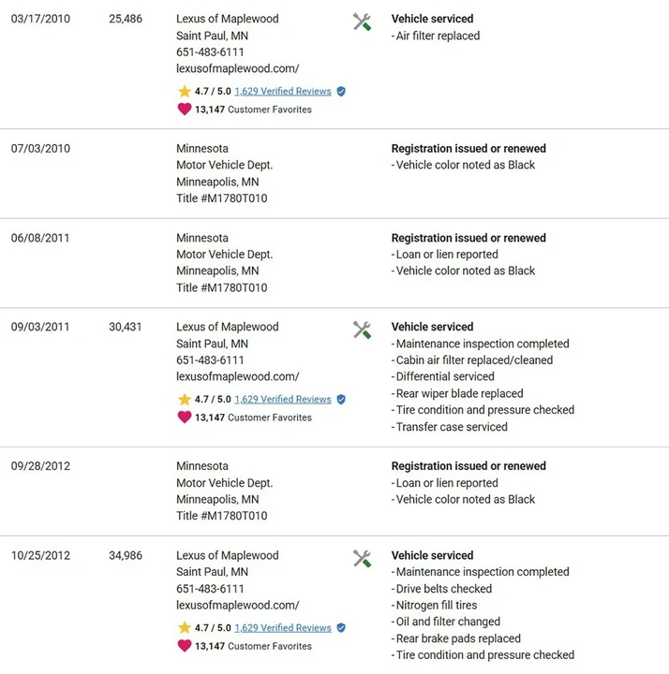Click the pink heart in 09/03/2011 entry
The height and width of the screenshot is (674, 669).
point(185,417)
